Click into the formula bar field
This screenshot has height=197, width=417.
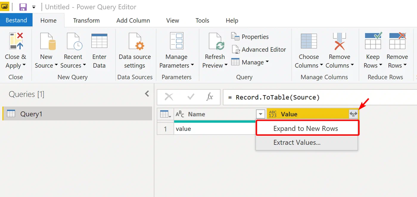coord(320,97)
